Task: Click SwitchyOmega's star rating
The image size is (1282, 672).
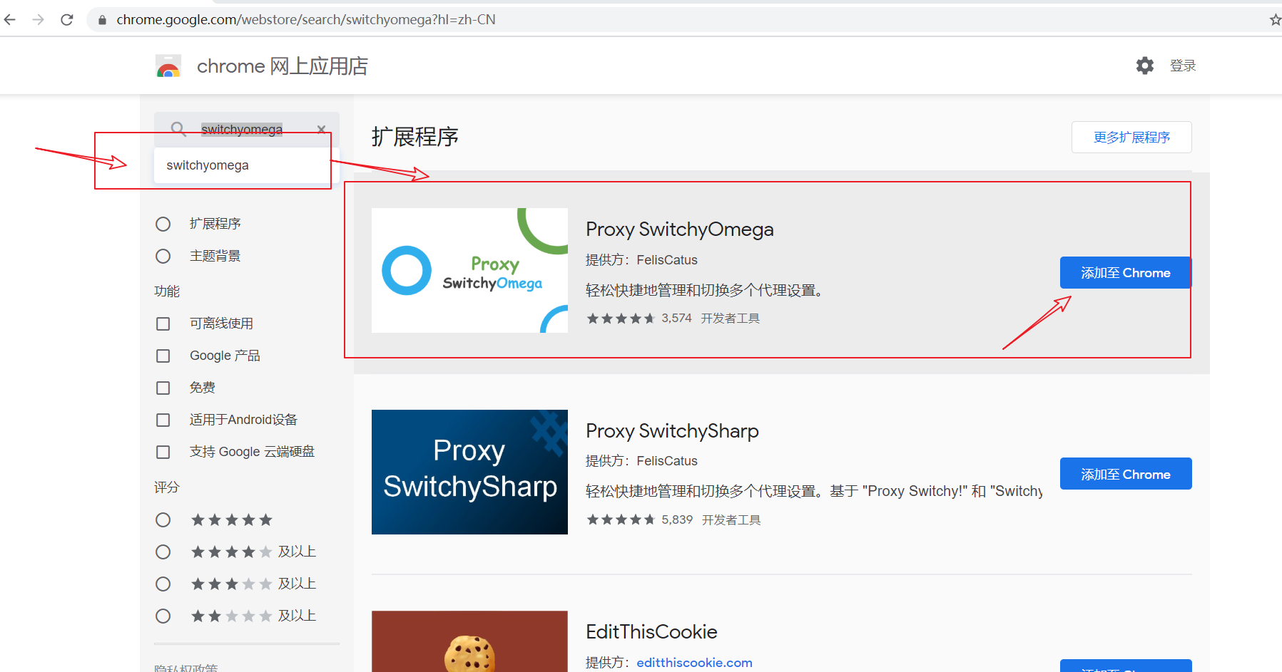Action: click(x=621, y=319)
